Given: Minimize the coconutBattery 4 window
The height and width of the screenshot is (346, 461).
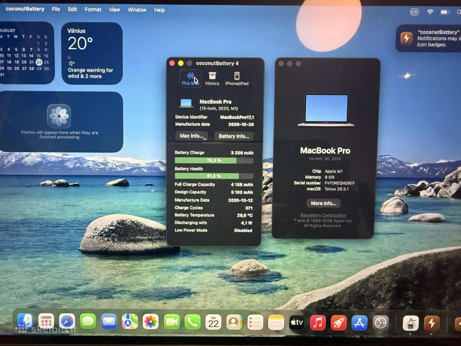Looking at the screenshot, I should [x=181, y=63].
